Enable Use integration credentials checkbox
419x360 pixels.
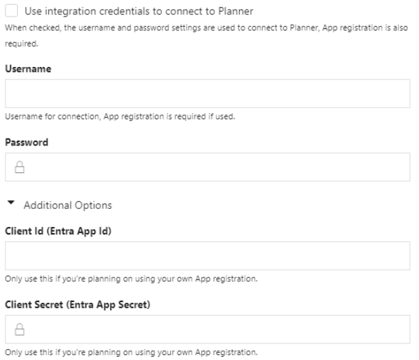12,11
